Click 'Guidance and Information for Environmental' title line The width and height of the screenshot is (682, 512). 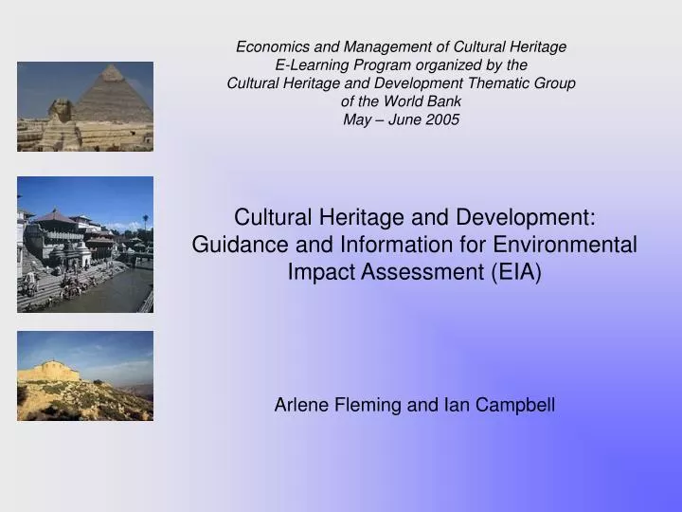415,245
